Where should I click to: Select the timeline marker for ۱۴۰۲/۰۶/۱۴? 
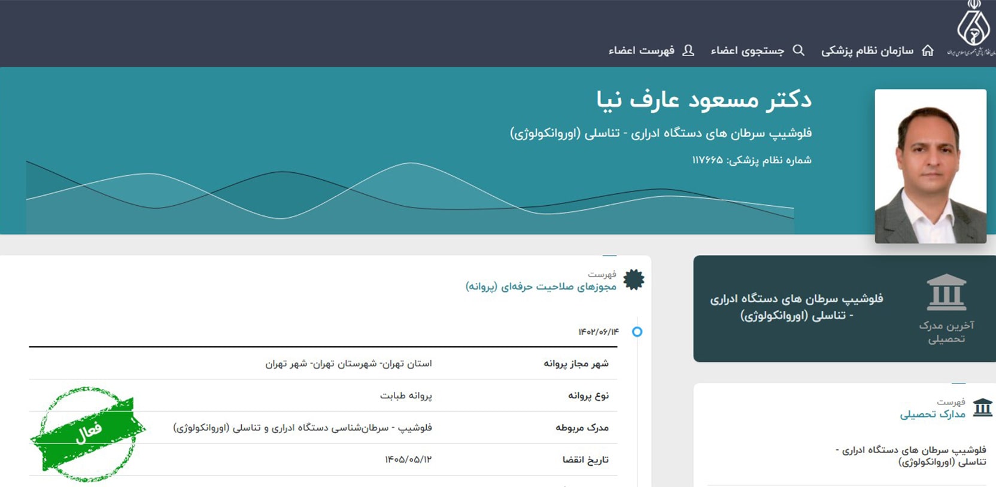637,331
